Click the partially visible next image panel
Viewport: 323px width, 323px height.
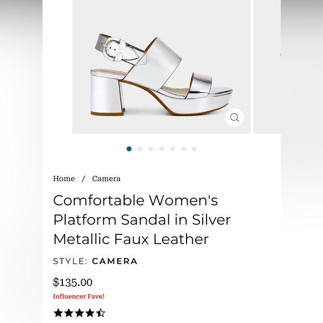tap(267, 67)
